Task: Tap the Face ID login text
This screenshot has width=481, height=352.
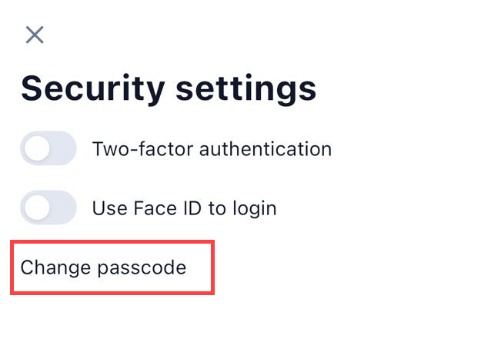Action: (184, 208)
